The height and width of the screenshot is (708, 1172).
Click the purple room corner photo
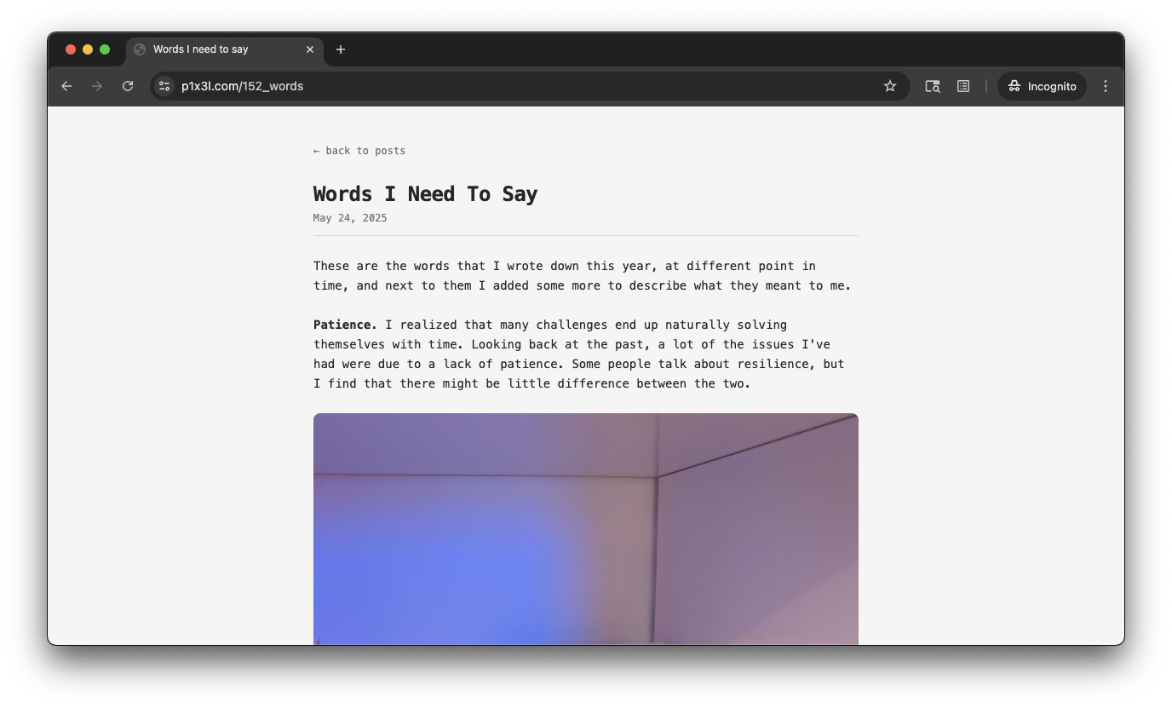585,528
